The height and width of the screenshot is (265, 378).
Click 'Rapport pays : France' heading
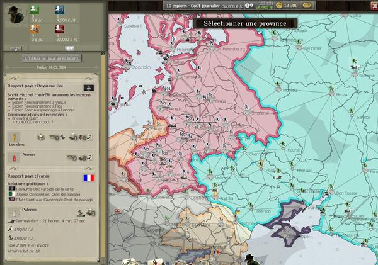(28, 176)
